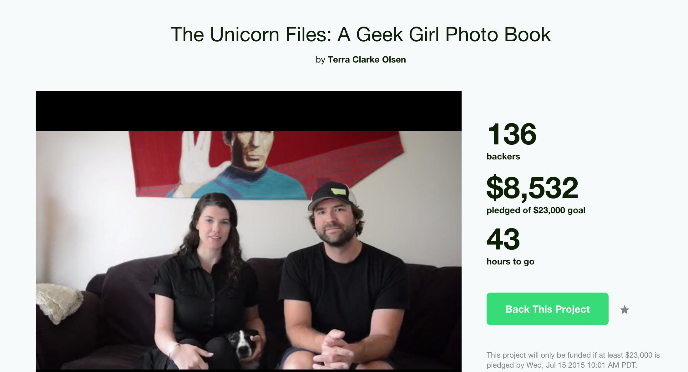Star this project to remember it

click(625, 309)
